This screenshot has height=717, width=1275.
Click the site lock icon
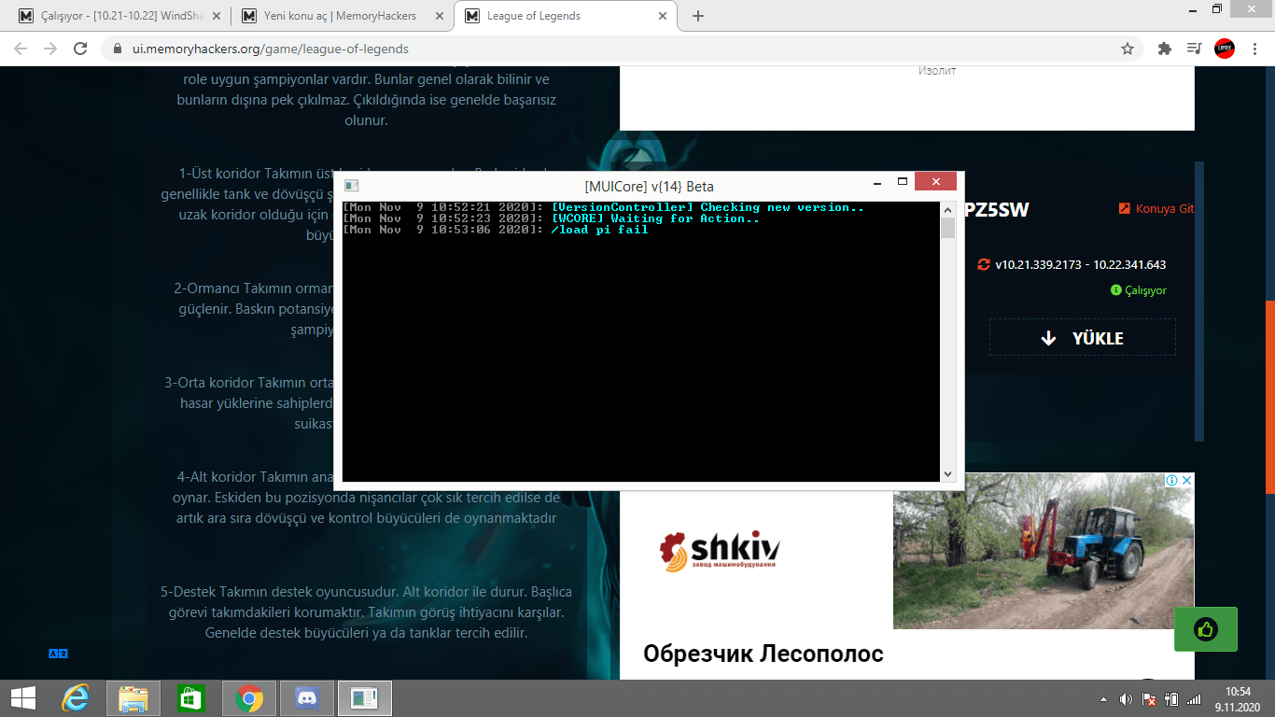pos(117,49)
